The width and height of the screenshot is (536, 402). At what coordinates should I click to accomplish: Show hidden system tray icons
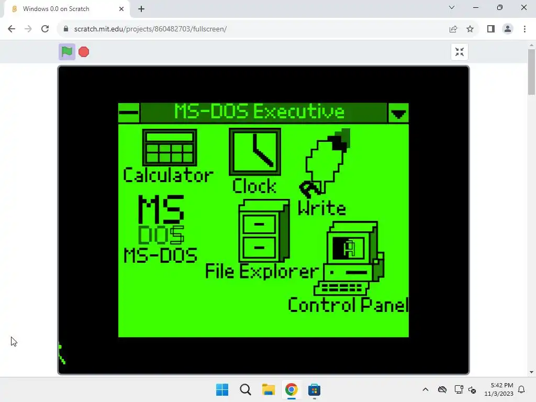[426, 389]
